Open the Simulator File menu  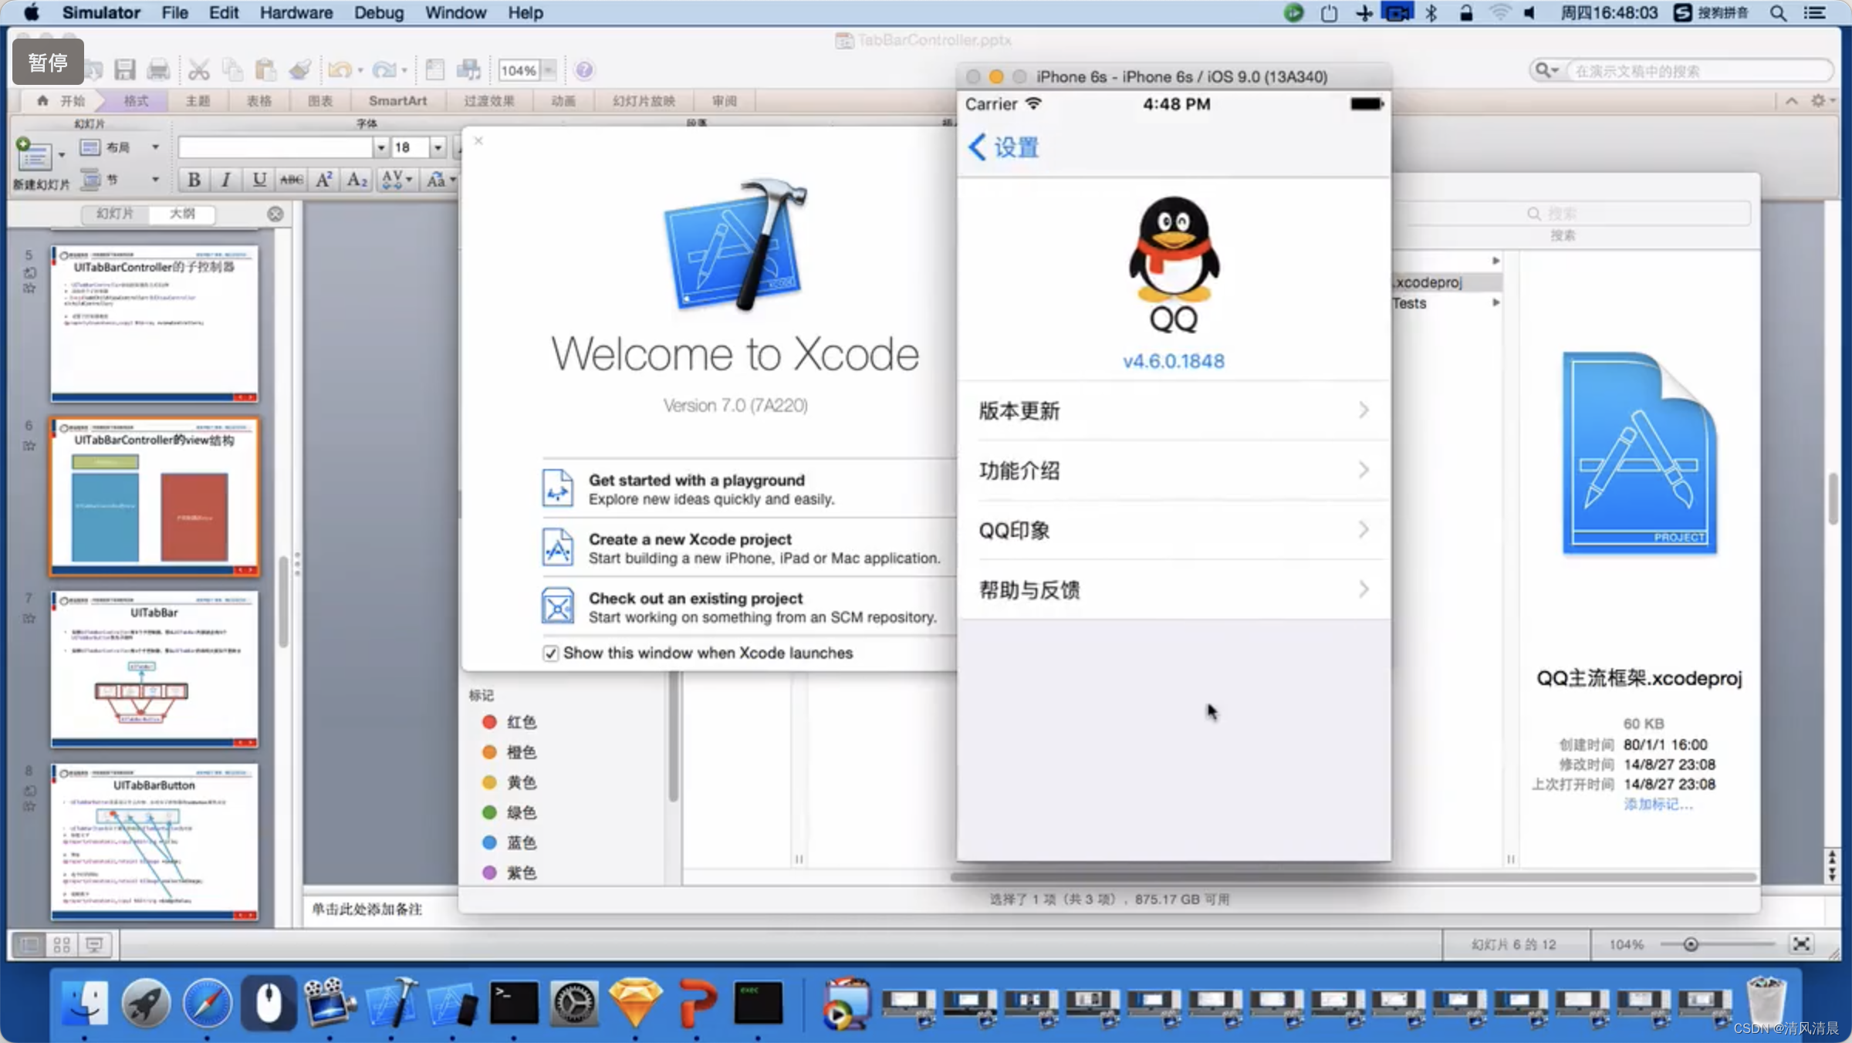174,12
